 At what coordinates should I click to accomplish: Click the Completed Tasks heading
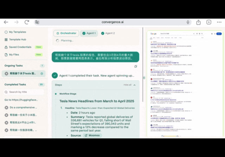(x=15, y=84)
